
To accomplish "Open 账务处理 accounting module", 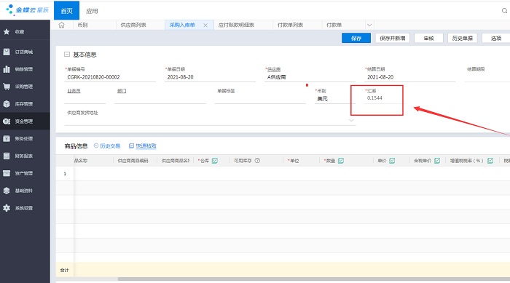I will (25, 138).
